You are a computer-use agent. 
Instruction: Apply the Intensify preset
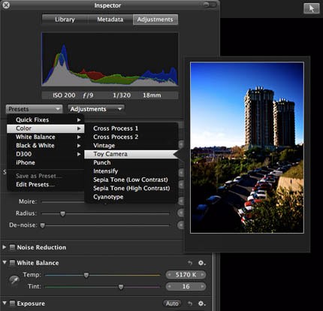tap(131, 171)
